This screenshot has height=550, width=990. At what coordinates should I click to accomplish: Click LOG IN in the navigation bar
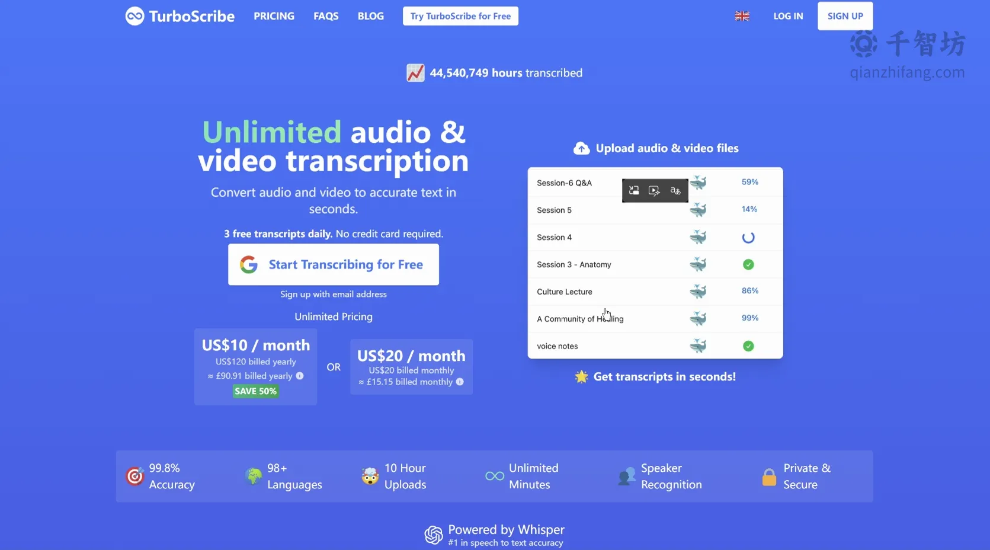[x=788, y=16]
